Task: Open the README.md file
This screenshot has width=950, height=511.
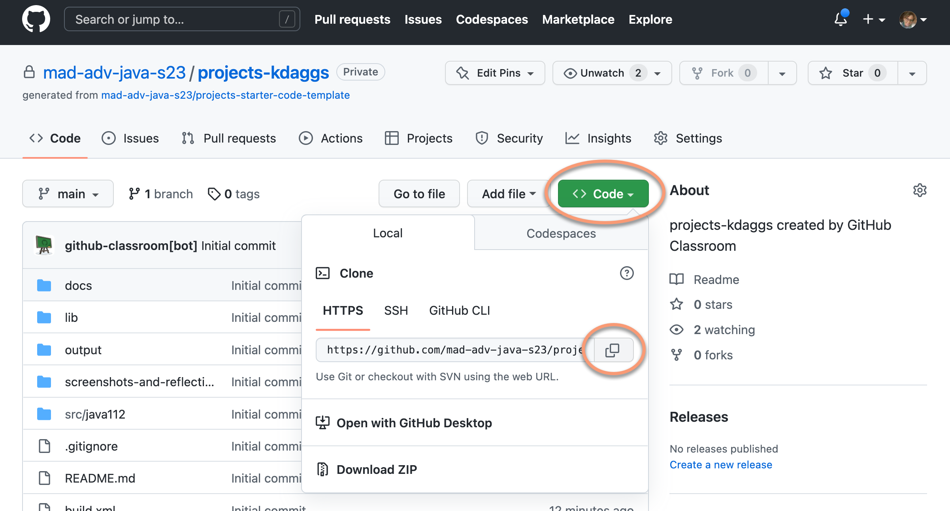Action: click(x=100, y=478)
